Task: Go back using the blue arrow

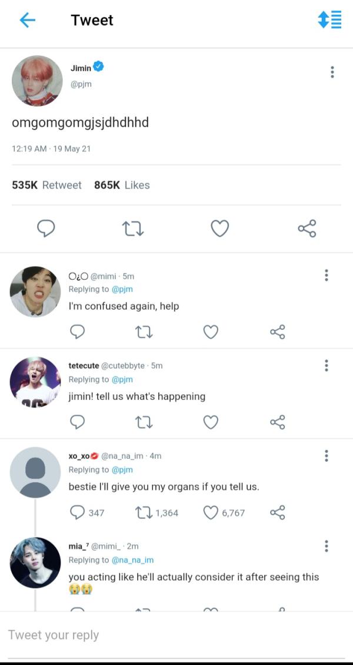Action: (x=27, y=20)
